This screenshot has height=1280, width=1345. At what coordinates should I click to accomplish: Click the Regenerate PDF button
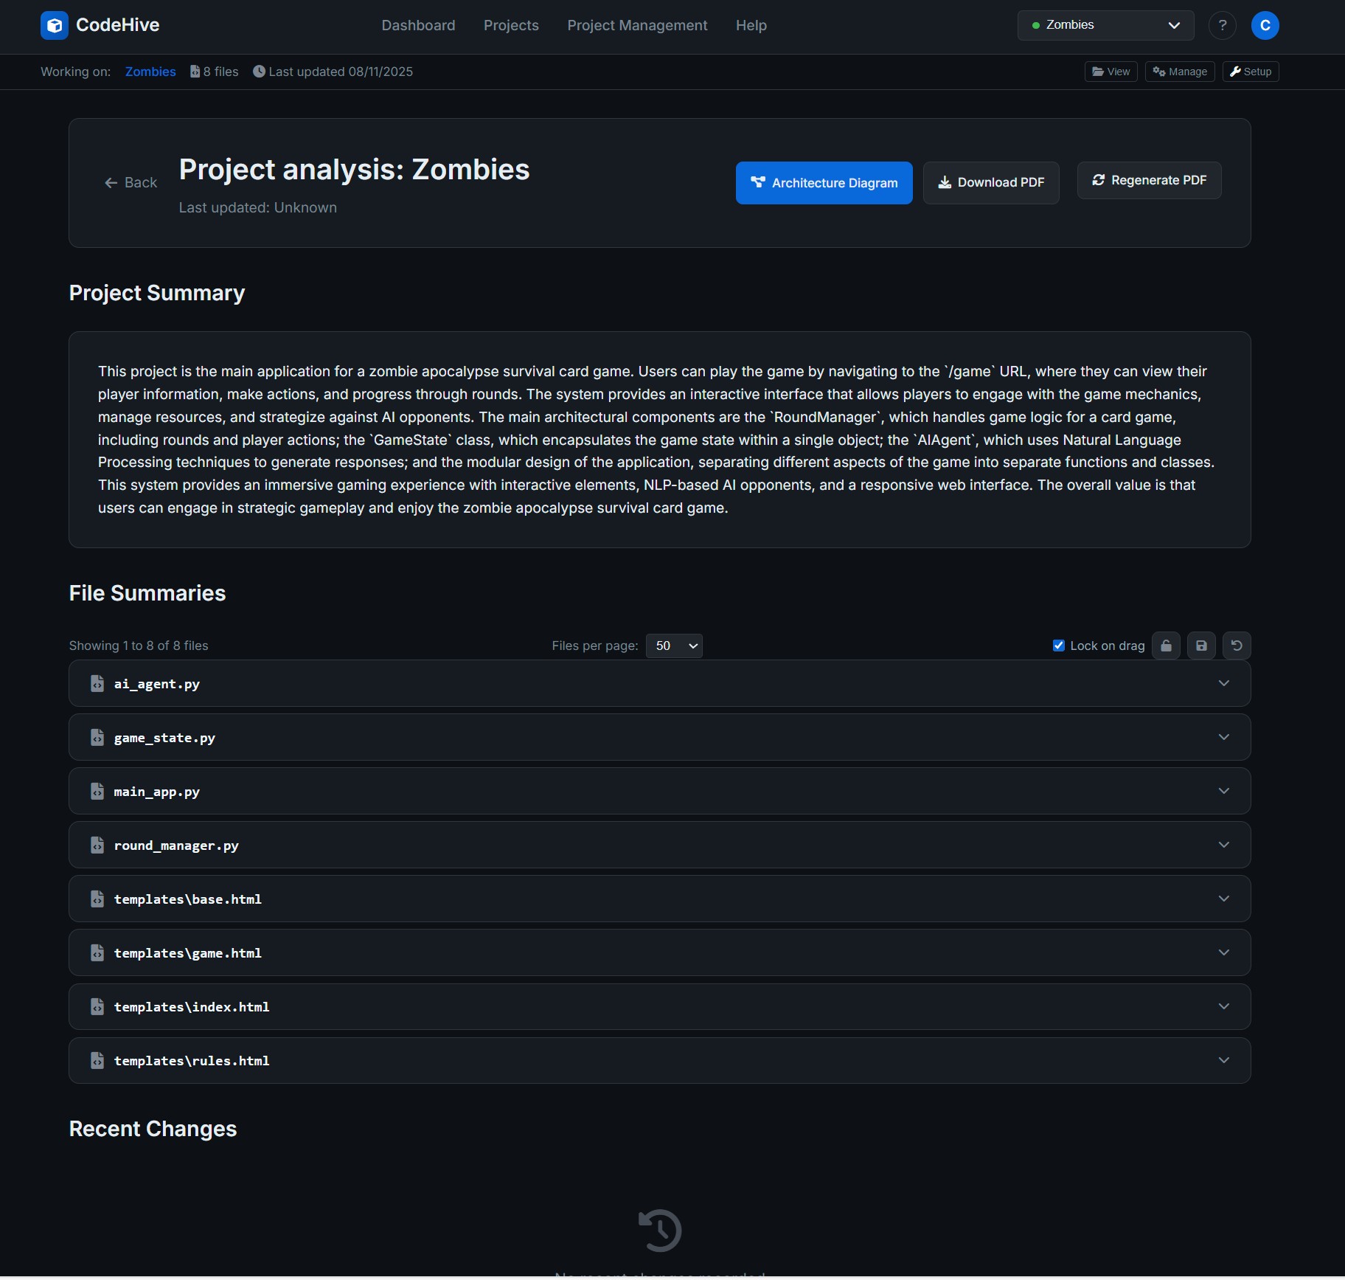click(1149, 180)
